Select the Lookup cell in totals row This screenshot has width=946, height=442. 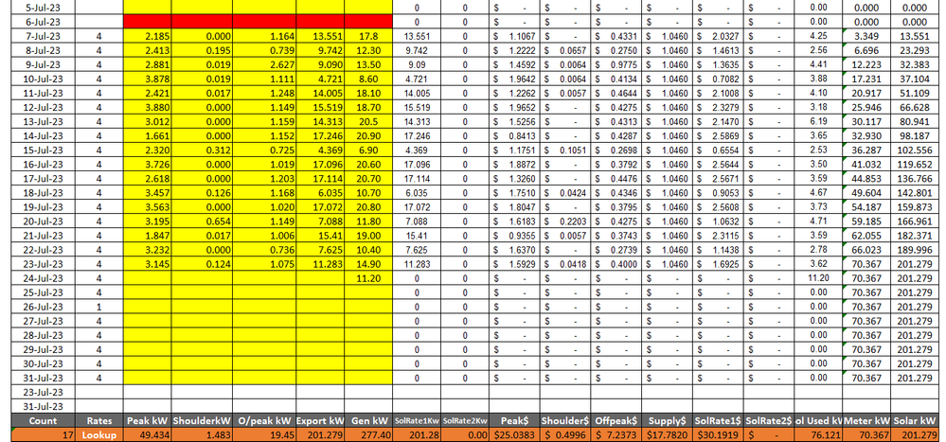[x=99, y=434]
